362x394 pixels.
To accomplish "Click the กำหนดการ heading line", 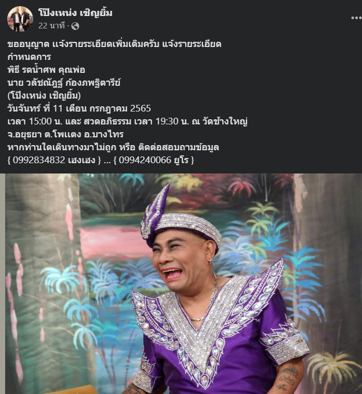I will [29, 57].
